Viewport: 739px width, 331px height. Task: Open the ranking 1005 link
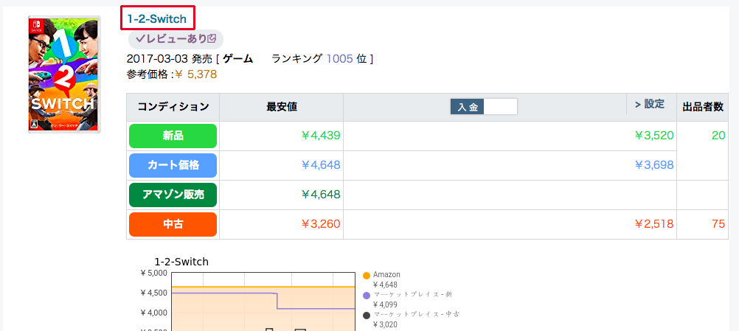[x=339, y=59]
